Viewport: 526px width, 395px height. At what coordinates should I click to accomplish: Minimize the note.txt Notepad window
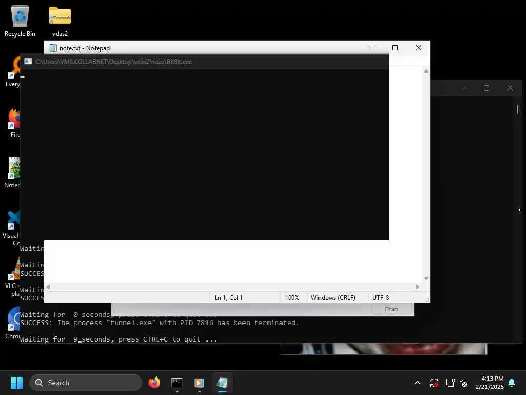[372, 48]
